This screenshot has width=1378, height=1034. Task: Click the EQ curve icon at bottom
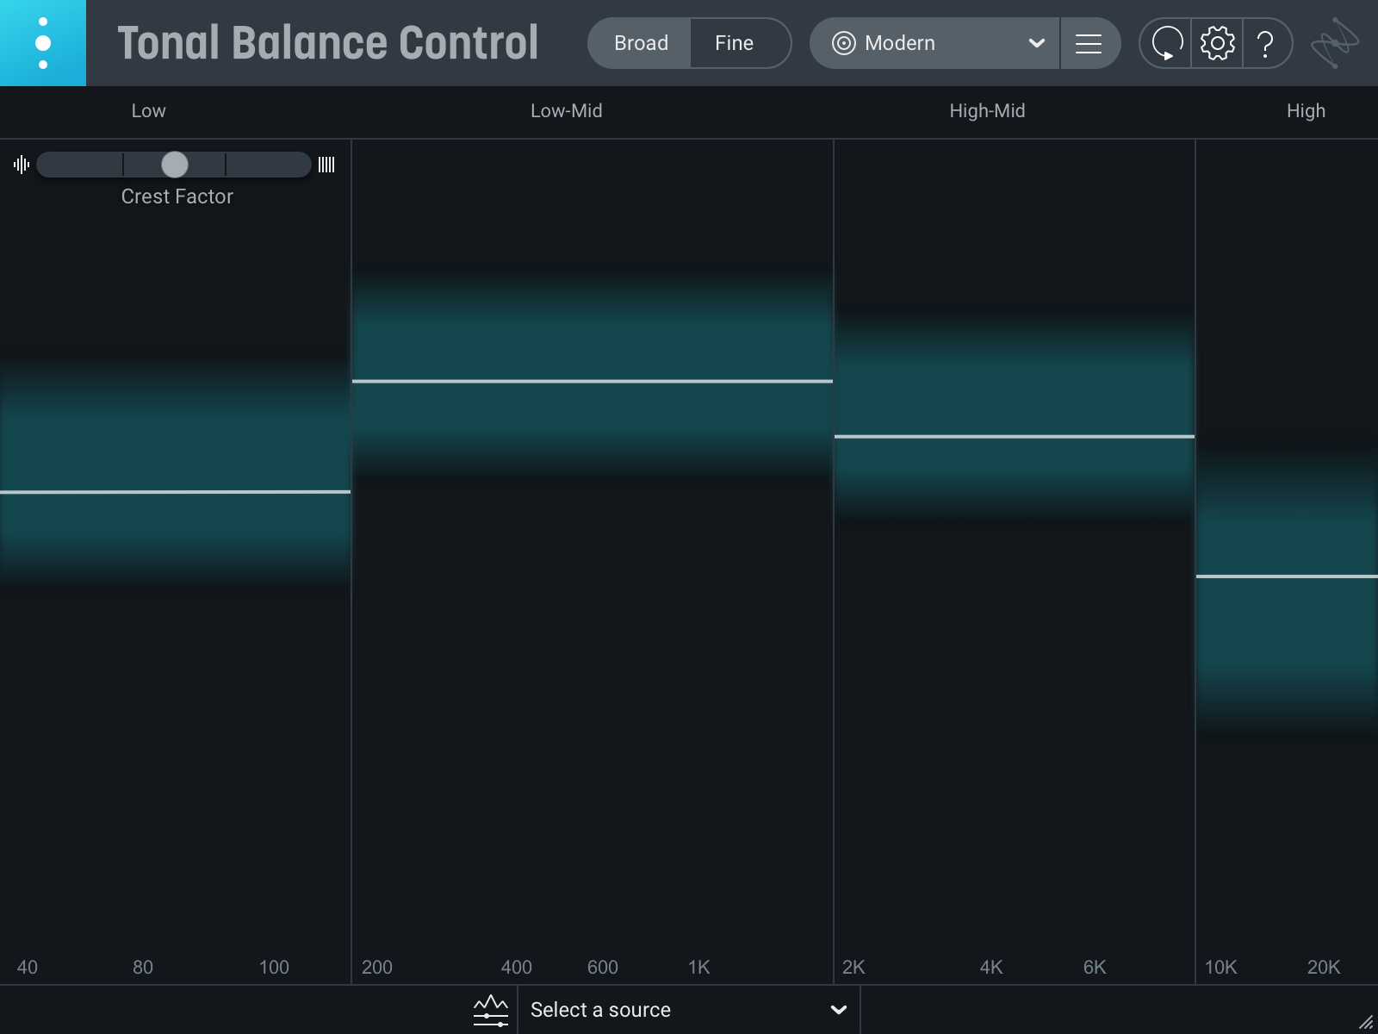click(x=491, y=1010)
